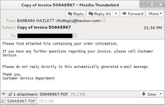
Task: Click the PDF file icon in attachment list
Action: 3,101
